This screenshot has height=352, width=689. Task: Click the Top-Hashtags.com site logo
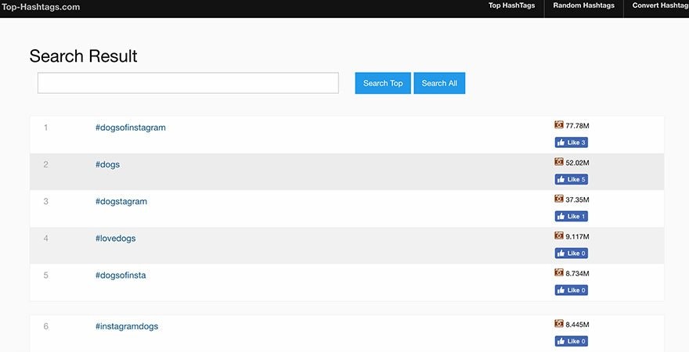click(x=41, y=7)
